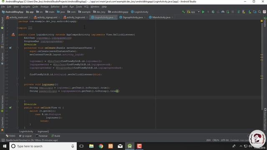Toggle the Gradle tool window on right
The height and width of the screenshot is (150, 267).
(265, 22)
